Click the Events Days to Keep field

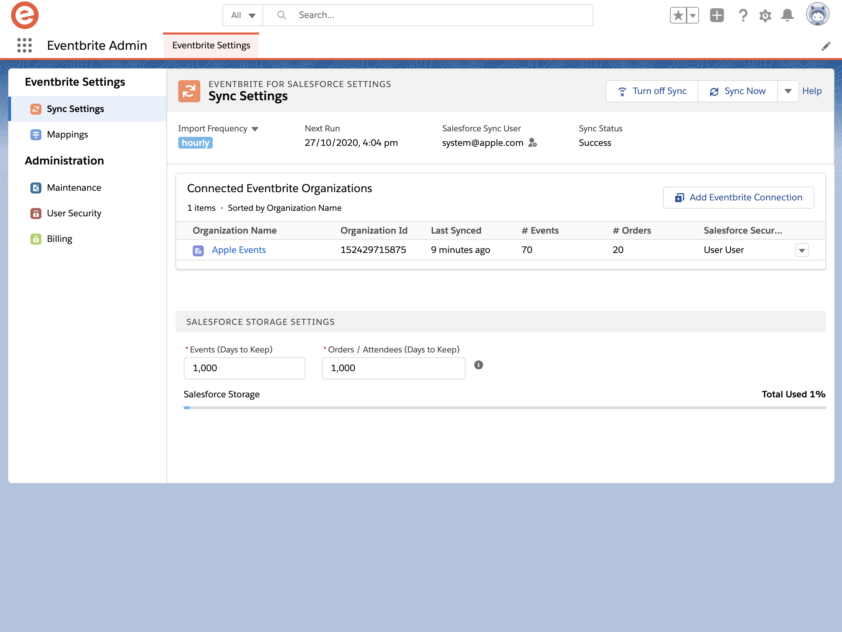pyautogui.click(x=245, y=368)
